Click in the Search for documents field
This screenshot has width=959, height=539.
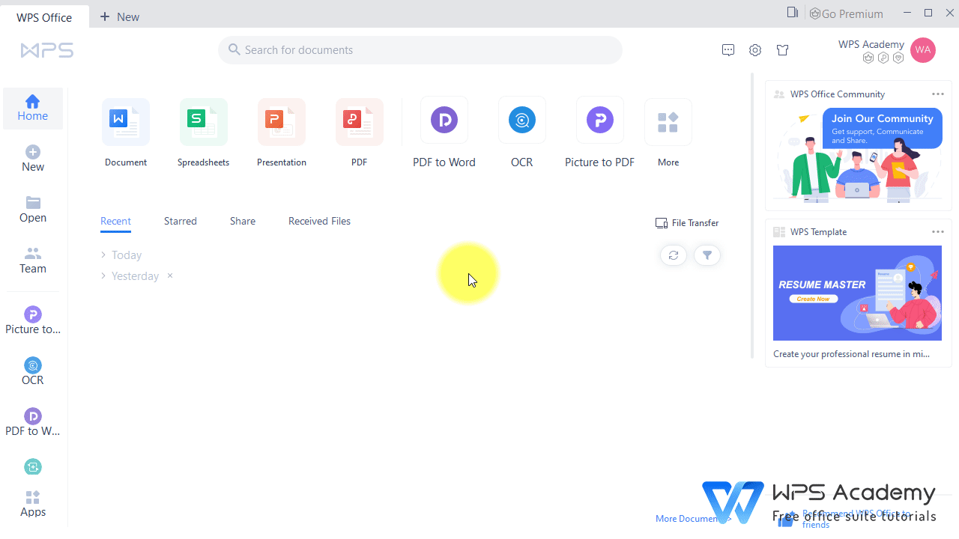coord(420,50)
